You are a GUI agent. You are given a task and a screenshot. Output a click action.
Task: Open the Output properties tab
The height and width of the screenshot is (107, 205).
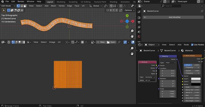[x=139, y=23]
